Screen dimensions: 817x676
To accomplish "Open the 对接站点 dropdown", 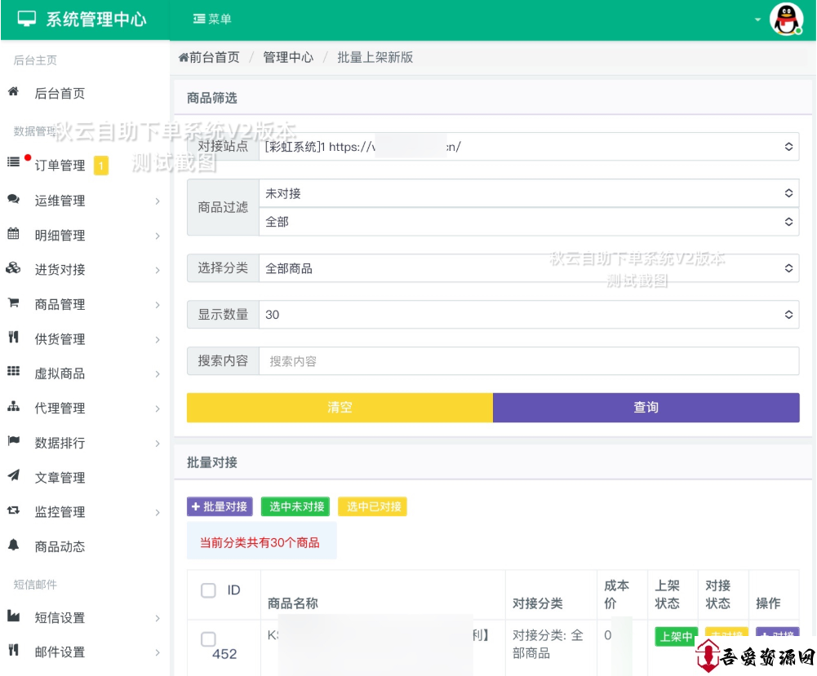I will pos(528,147).
